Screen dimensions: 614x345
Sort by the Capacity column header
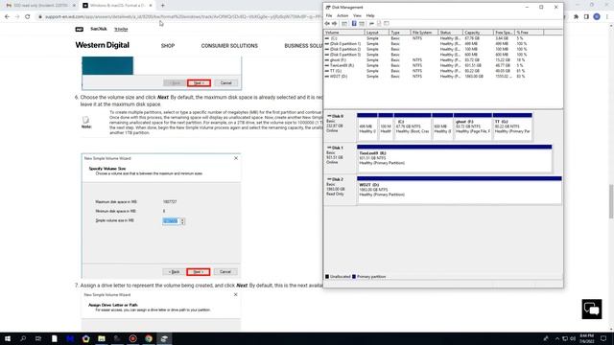478,33
